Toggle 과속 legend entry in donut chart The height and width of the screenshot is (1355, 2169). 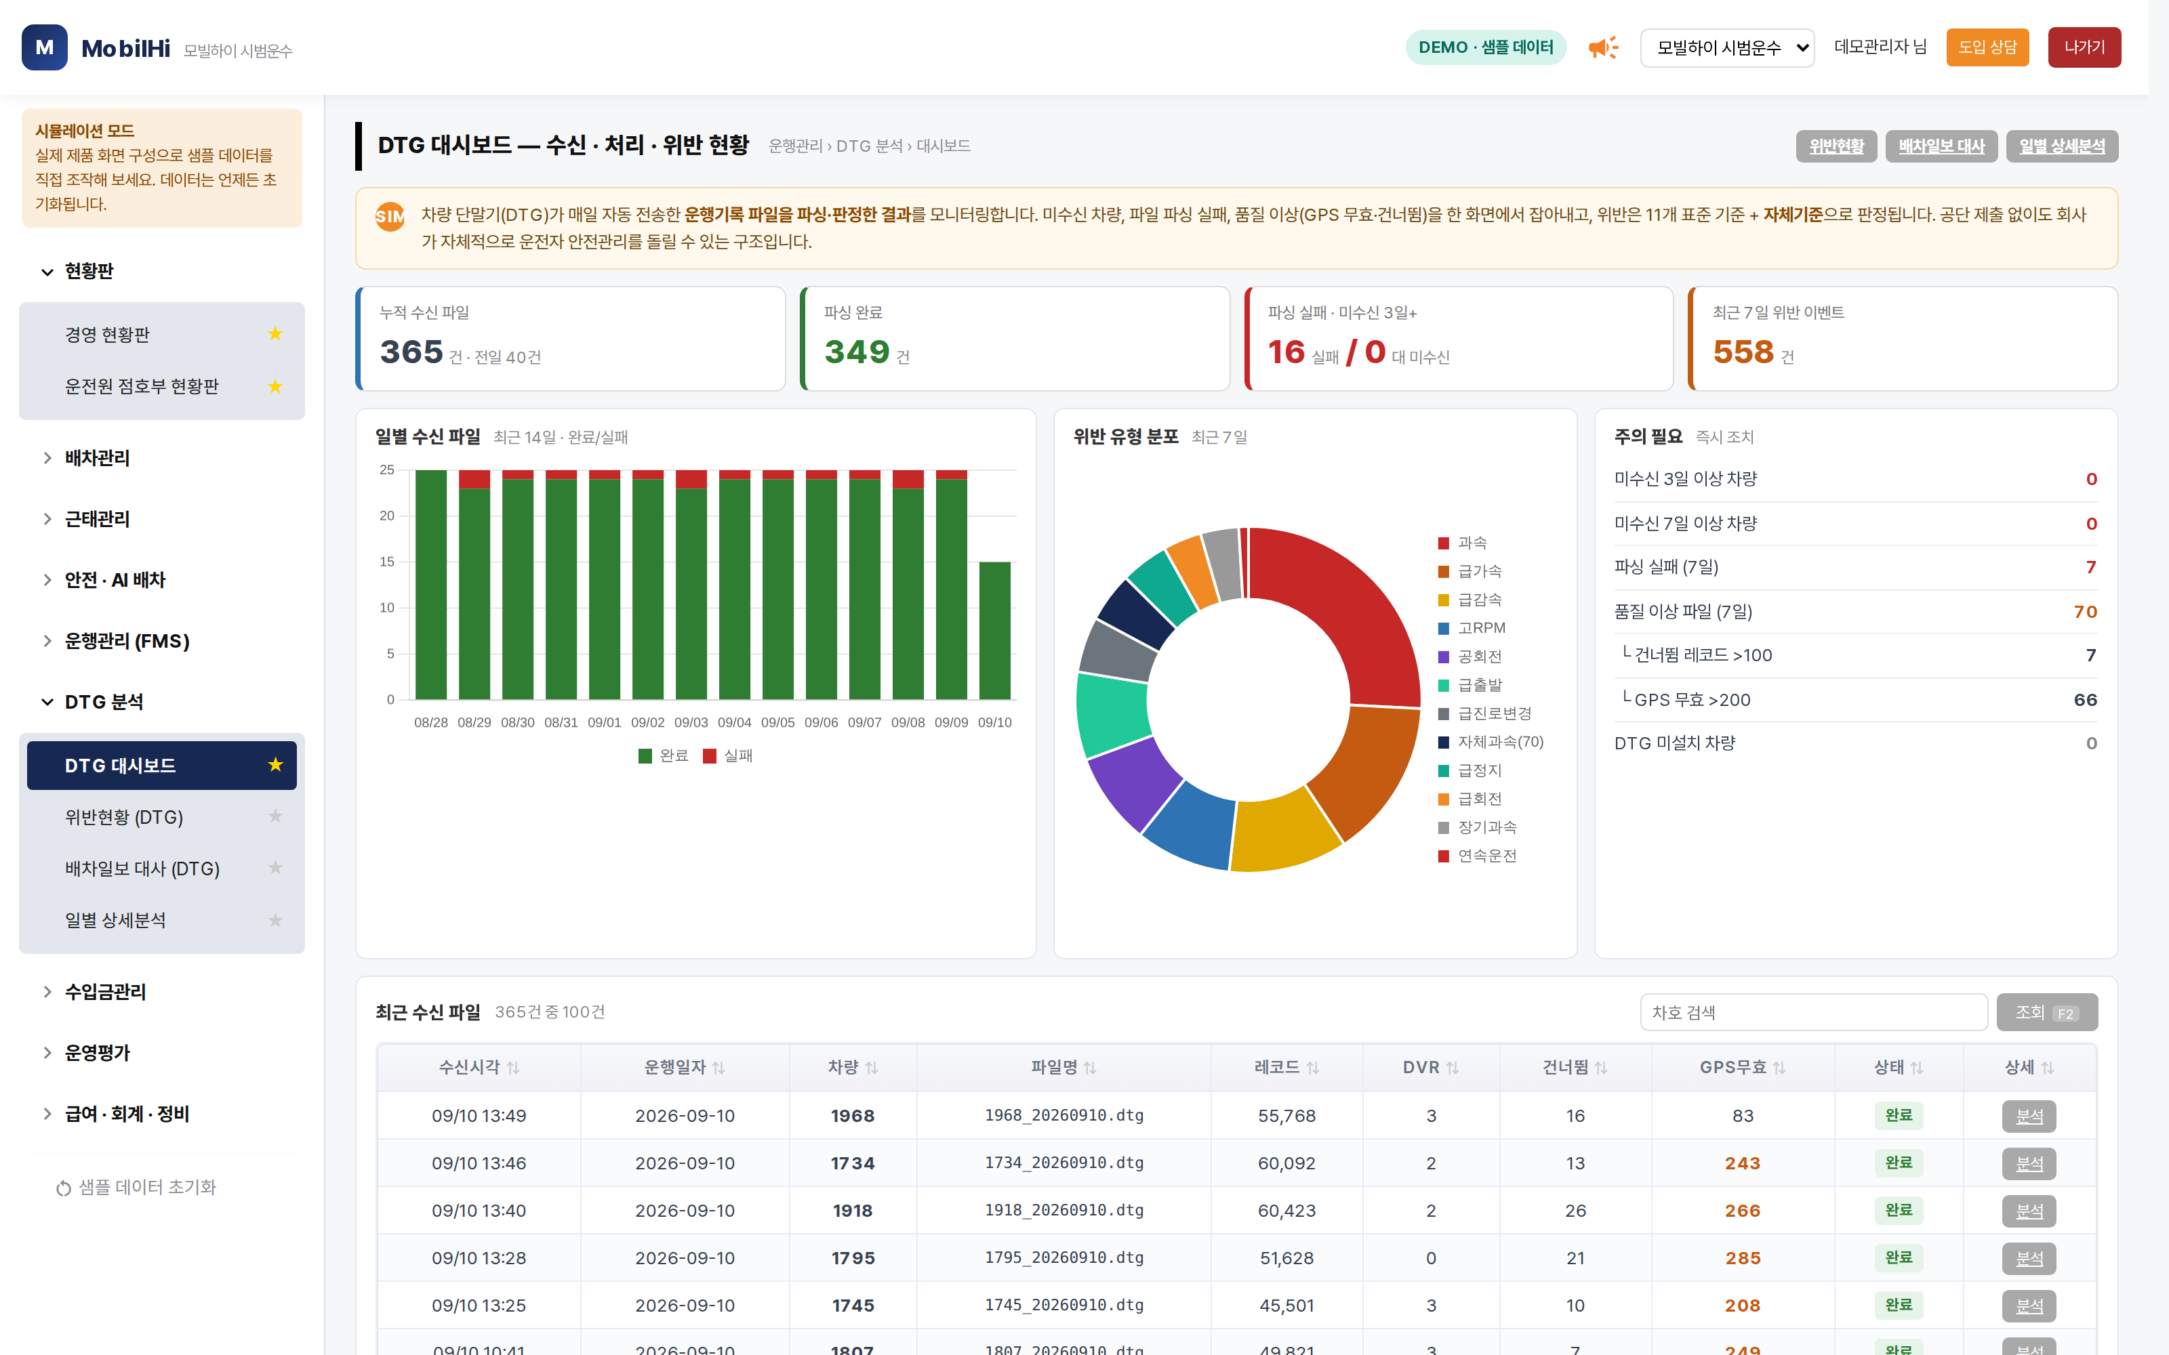click(1462, 543)
